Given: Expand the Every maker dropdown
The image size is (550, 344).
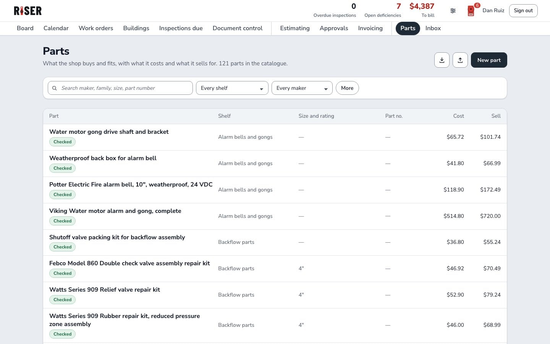Looking at the screenshot, I should point(302,88).
